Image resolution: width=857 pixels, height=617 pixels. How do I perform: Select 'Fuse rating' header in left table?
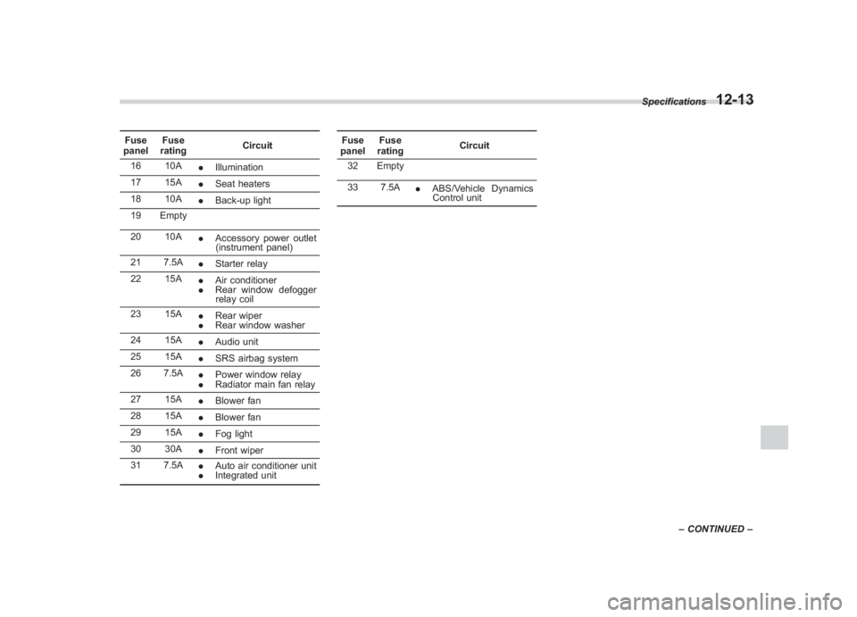point(173,146)
